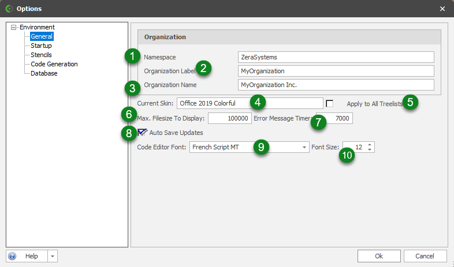This screenshot has width=454, height=267.
Task: Increase Font Size with the up arrow
Action: pos(370,145)
